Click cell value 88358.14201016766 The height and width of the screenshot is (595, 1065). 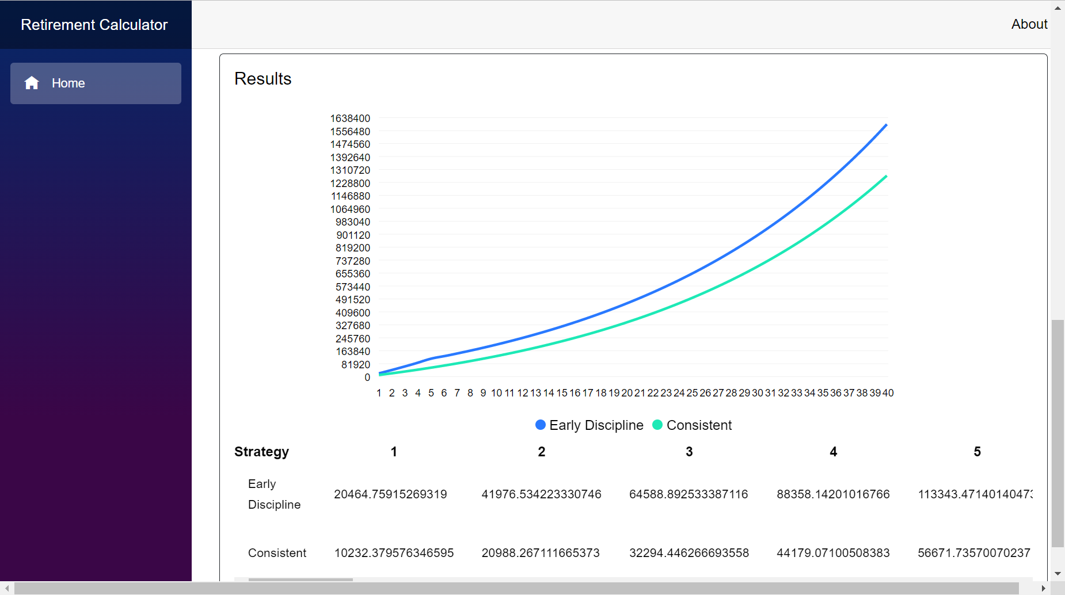point(833,494)
